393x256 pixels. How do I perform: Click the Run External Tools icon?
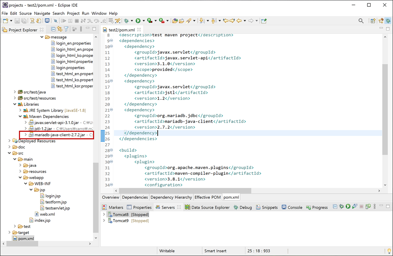pyautogui.click(x=162, y=21)
